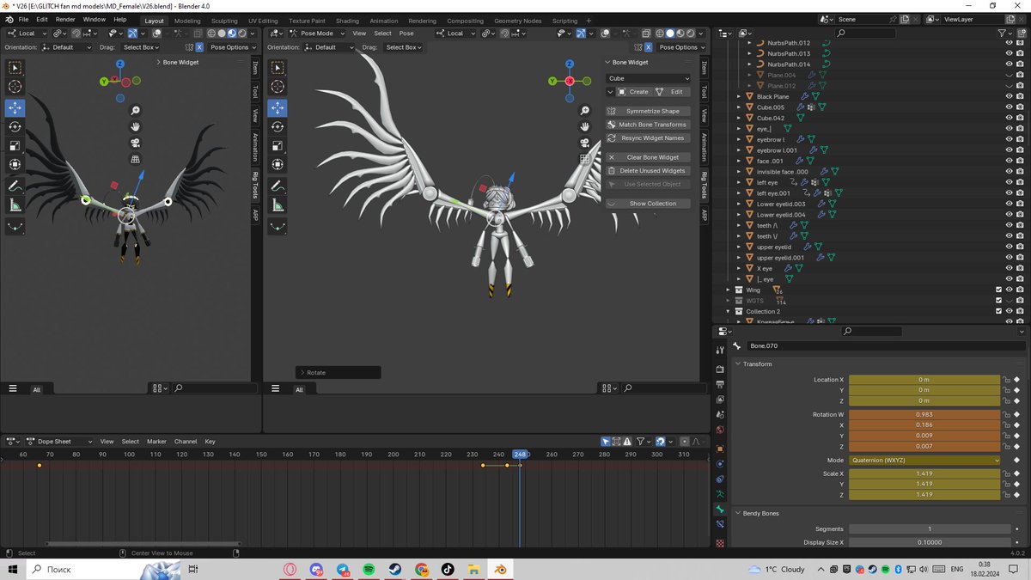
Task: Switch to the Shading workspace tab
Action: coord(347,21)
